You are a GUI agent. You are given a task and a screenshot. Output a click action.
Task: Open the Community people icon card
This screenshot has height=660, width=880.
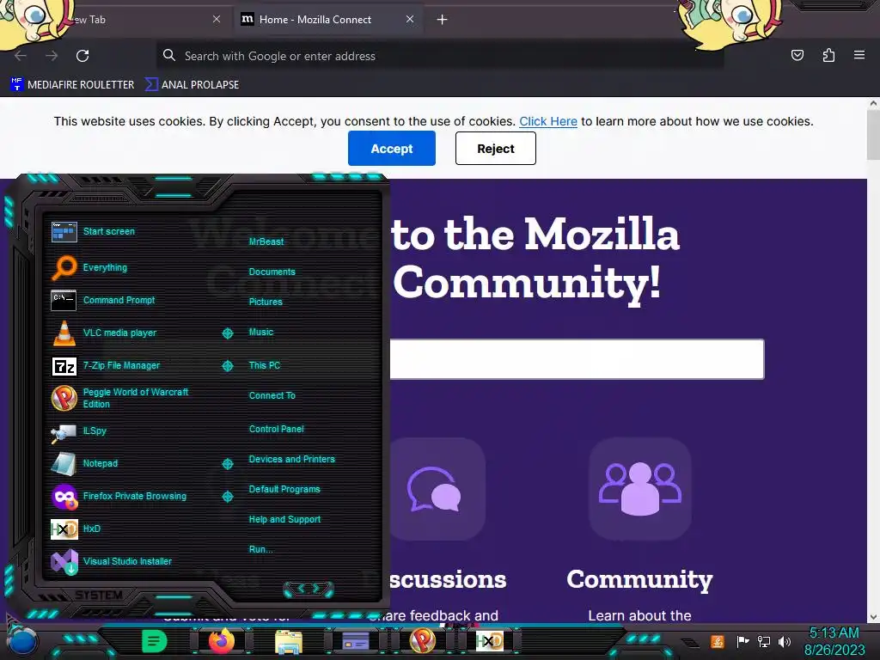[x=639, y=489]
